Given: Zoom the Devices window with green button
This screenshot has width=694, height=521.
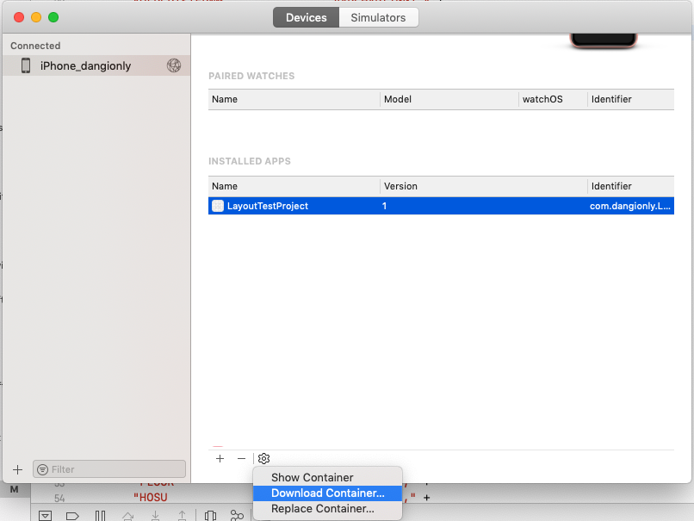Looking at the screenshot, I should (x=53, y=17).
